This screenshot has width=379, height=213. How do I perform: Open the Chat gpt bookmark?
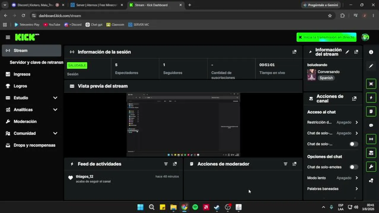94,25
